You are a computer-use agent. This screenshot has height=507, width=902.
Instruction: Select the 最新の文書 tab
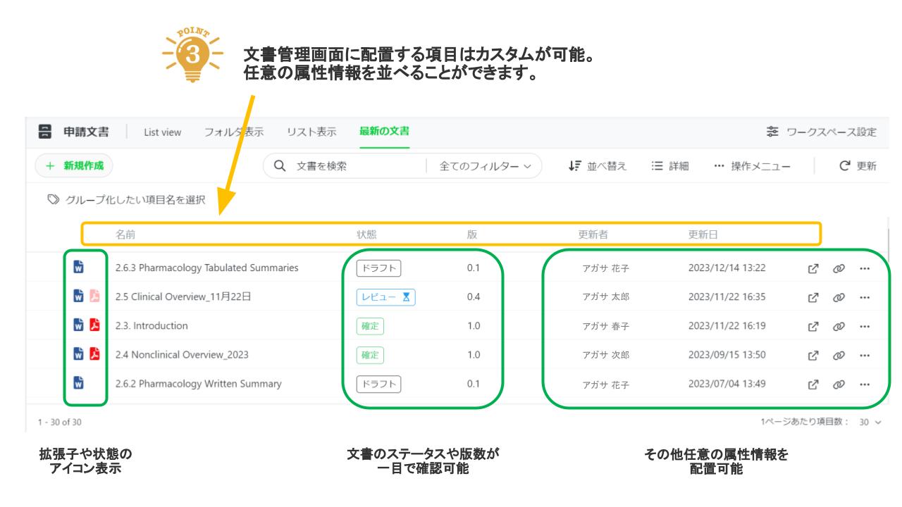pos(385,132)
